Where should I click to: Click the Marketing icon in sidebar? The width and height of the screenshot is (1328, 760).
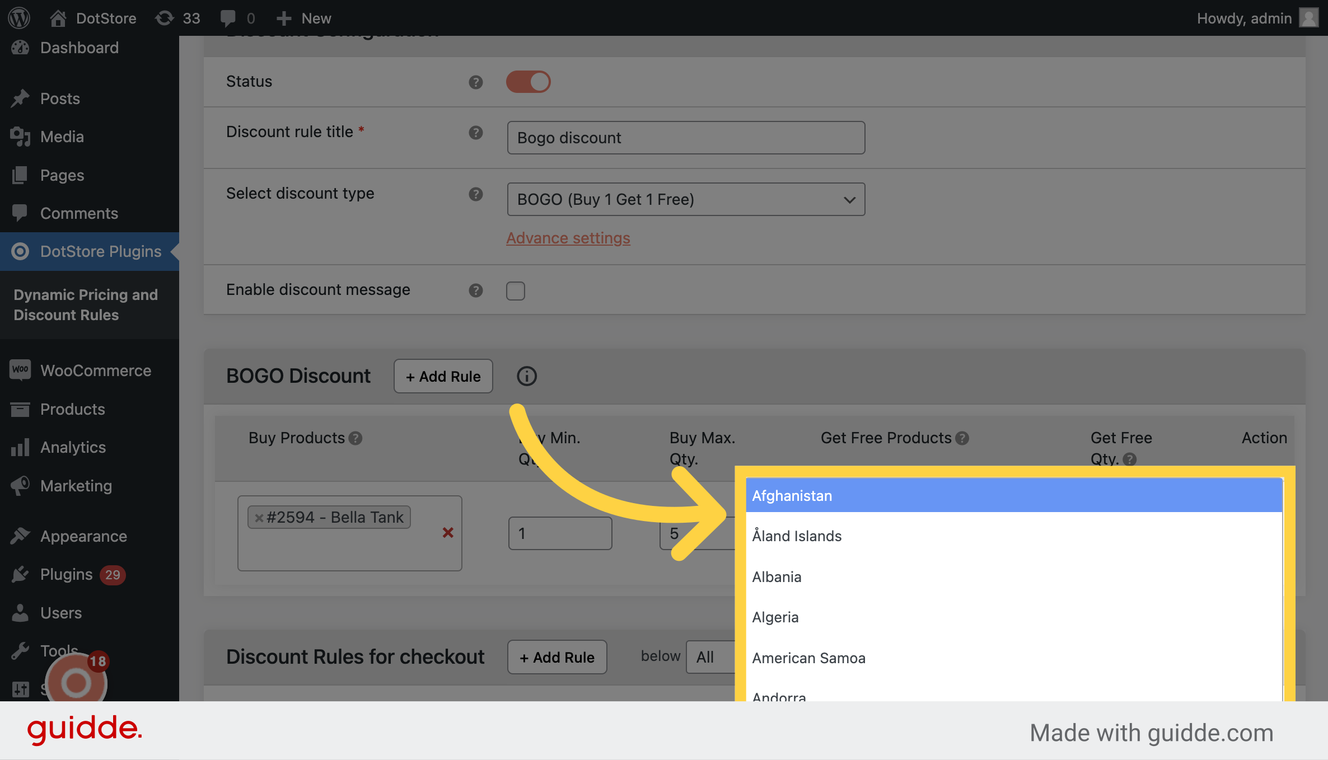[19, 486]
